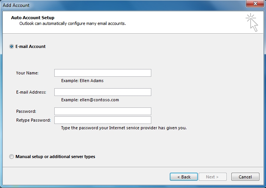Screen dimensions: 266x188
Task: Click the "Password:" label text
Action: (26, 111)
